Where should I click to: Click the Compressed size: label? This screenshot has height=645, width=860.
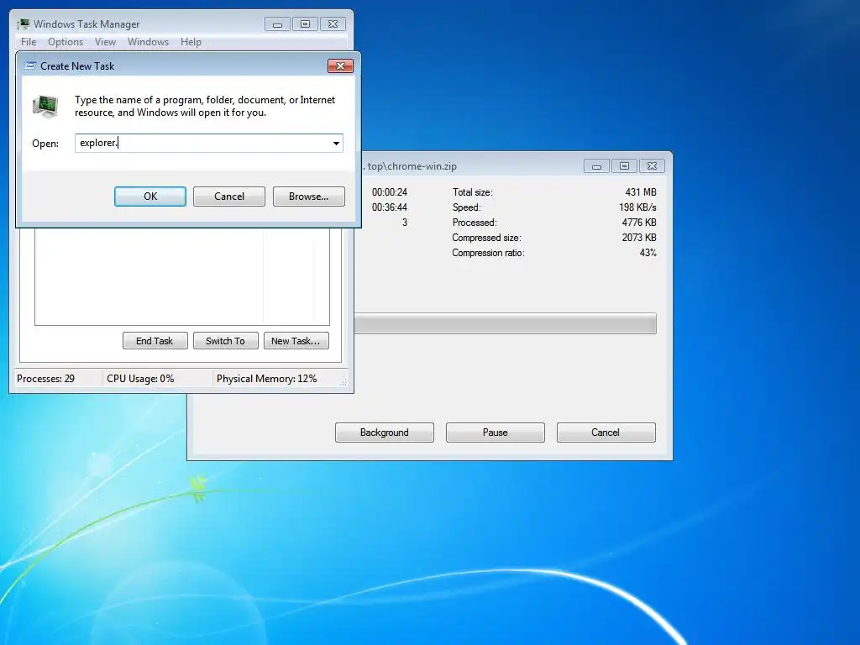pyautogui.click(x=486, y=238)
